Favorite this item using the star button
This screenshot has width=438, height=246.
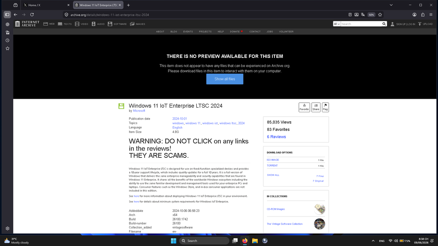coord(304,107)
